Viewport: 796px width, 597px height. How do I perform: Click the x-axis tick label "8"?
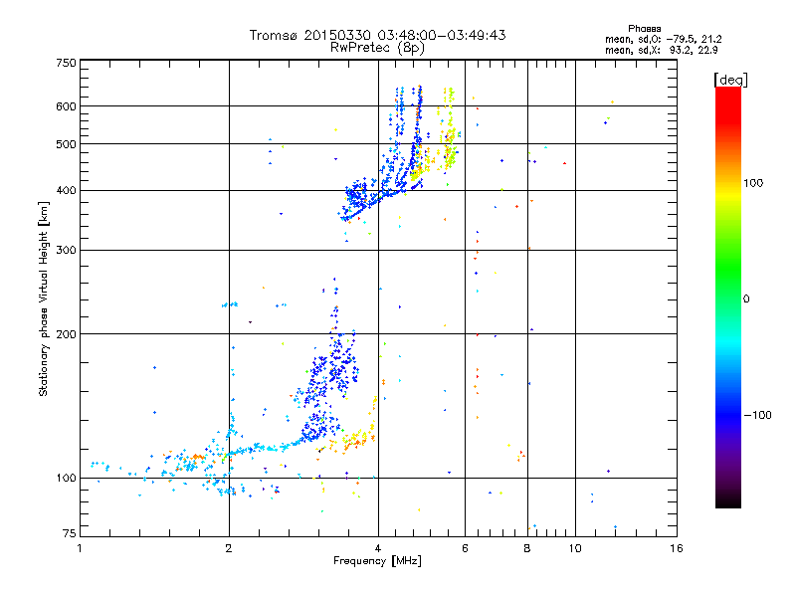tap(527, 548)
